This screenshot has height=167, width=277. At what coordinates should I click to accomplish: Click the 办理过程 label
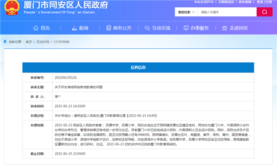(x=37, y=116)
